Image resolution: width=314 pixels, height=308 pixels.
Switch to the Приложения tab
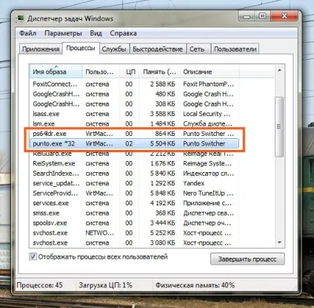click(41, 49)
